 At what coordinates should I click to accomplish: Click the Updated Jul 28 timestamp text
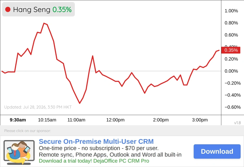[38, 107]
